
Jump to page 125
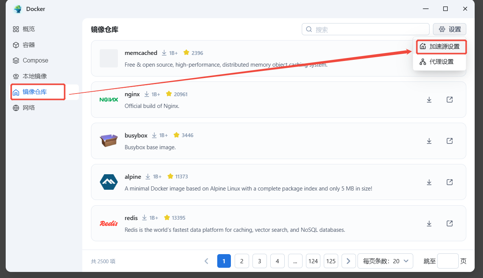[331, 261]
